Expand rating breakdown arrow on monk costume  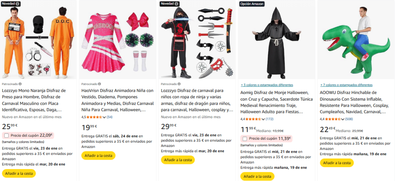(263, 119)
